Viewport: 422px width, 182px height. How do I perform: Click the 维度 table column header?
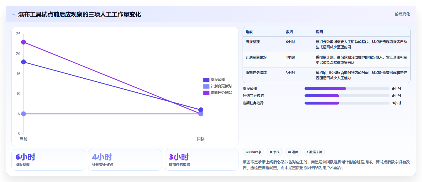(x=249, y=32)
